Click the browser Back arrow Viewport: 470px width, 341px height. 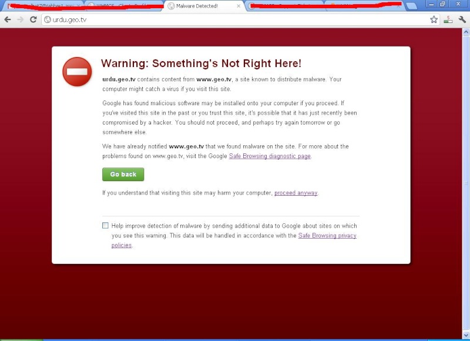pos(8,20)
